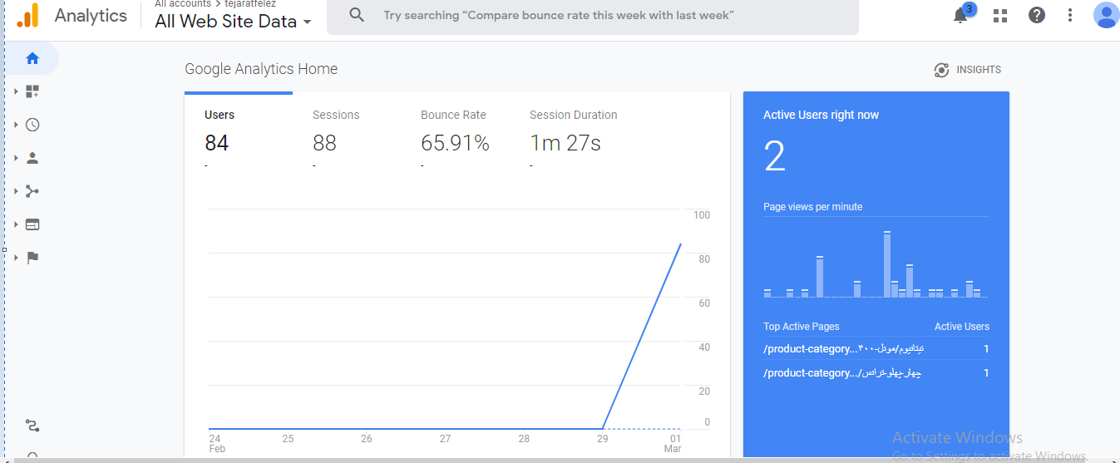Click the Page views per minute label
Image resolution: width=1120 pixels, height=463 pixels.
(x=812, y=206)
